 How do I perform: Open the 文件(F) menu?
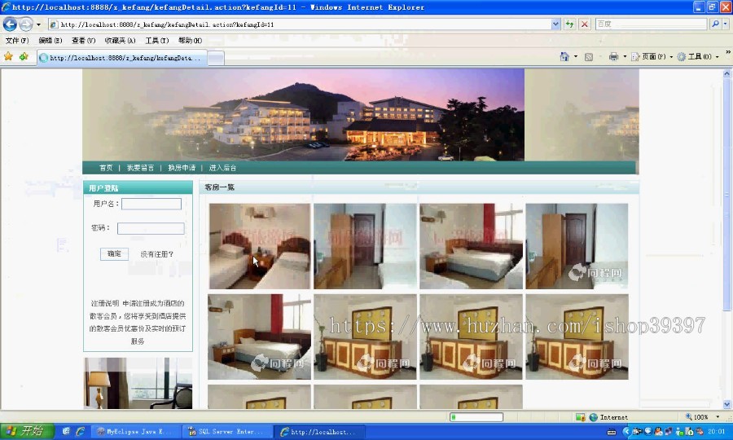(17, 41)
